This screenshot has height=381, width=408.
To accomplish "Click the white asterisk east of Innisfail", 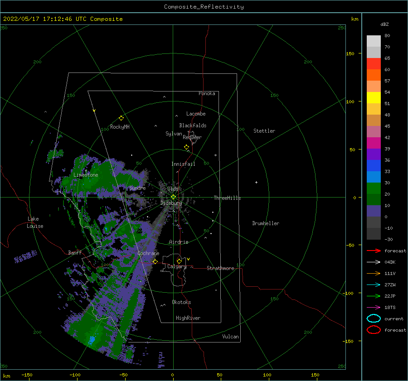I will pyautogui.click(x=215, y=155).
